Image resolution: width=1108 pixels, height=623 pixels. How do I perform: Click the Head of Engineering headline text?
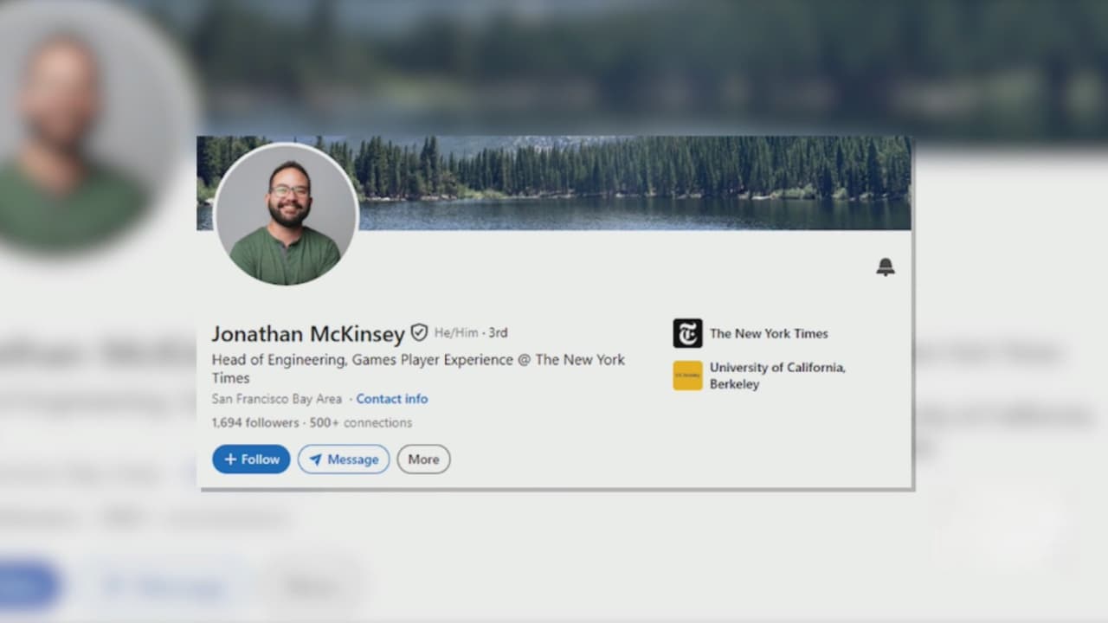(x=418, y=369)
